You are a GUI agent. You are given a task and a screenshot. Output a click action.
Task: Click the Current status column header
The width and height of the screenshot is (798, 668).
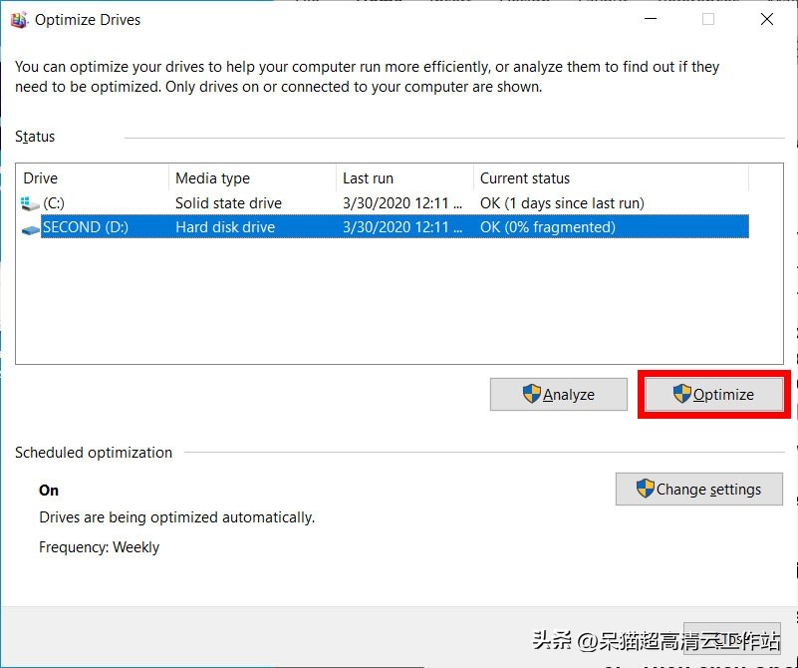point(612,178)
